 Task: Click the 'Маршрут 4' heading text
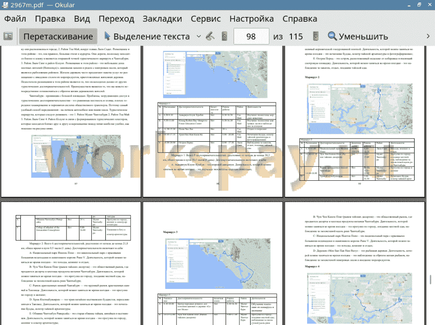tap(312, 266)
